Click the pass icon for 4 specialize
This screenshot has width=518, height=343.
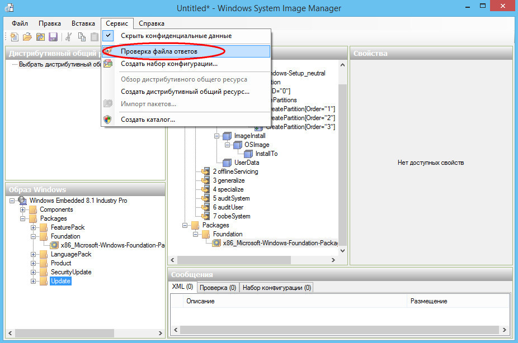[205, 189]
